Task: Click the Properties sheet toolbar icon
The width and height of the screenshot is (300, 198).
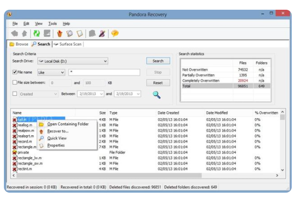Action: pos(79,33)
